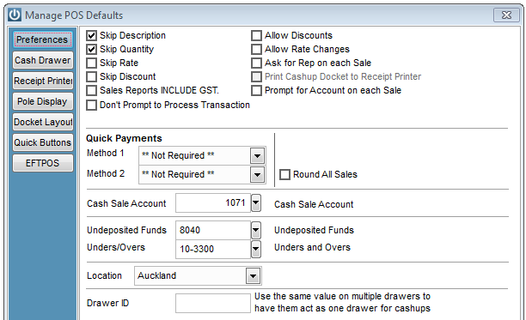The height and width of the screenshot is (320, 526).
Task: Tick Prompt for Account on each Sale
Action: pyautogui.click(x=256, y=90)
